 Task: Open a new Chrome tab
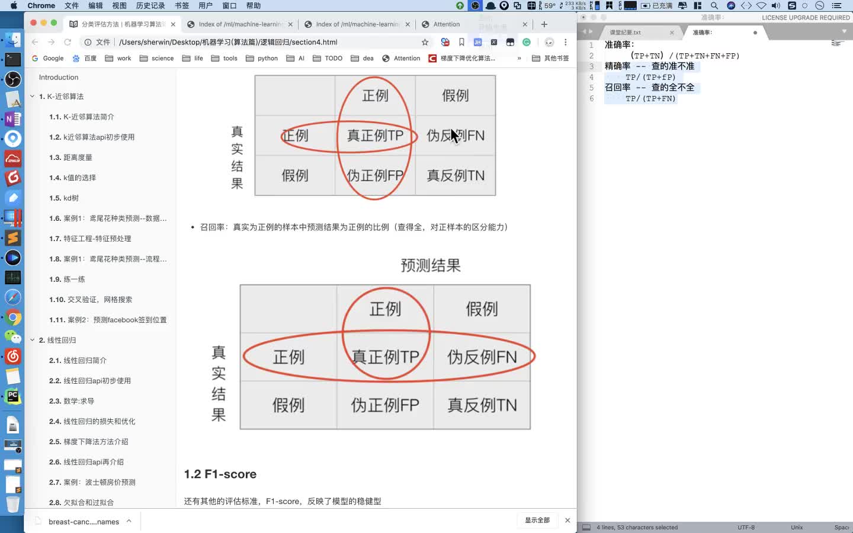544,24
